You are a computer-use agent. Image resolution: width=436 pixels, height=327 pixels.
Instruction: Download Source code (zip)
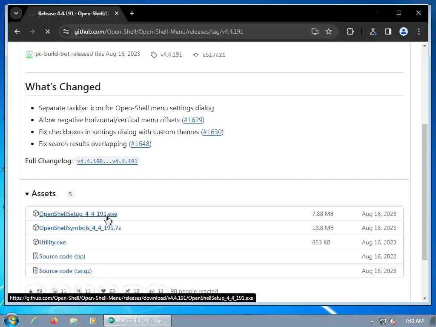62,256
